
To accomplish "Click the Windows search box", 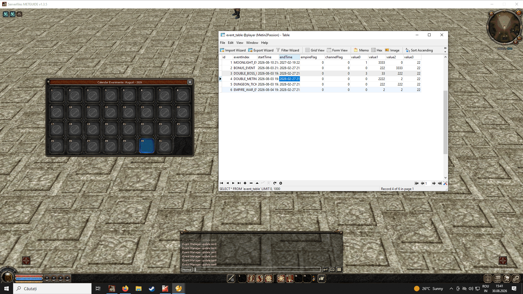I will [x=52, y=289].
